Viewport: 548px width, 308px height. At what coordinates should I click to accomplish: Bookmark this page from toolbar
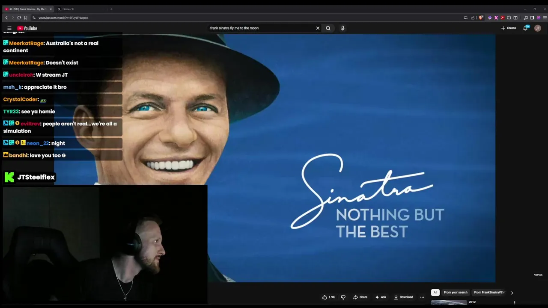26,18
